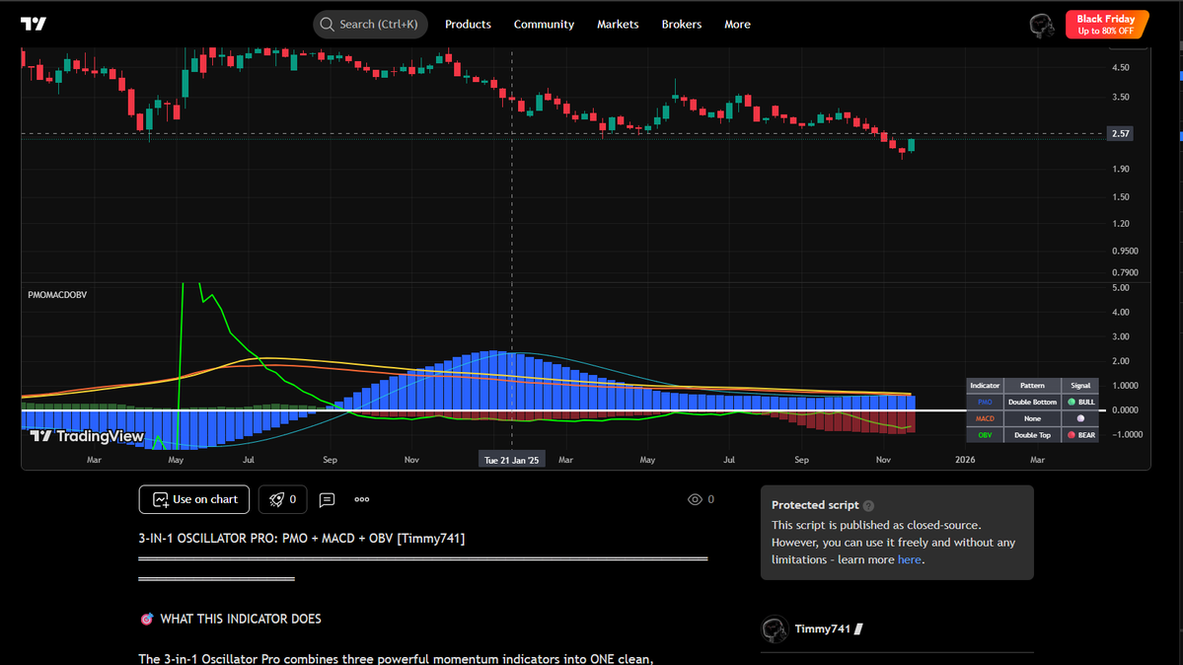Image resolution: width=1183 pixels, height=665 pixels.
Task: Select the Markets menu item
Action: (x=618, y=24)
